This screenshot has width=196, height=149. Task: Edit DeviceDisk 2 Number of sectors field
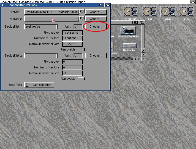(x=72, y=67)
